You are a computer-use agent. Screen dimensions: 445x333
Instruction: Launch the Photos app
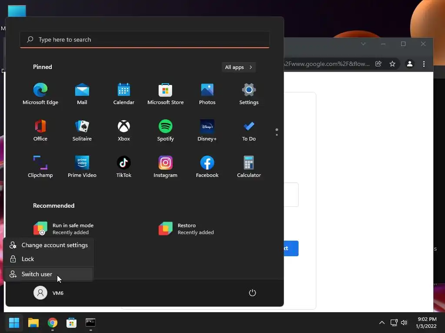click(207, 94)
